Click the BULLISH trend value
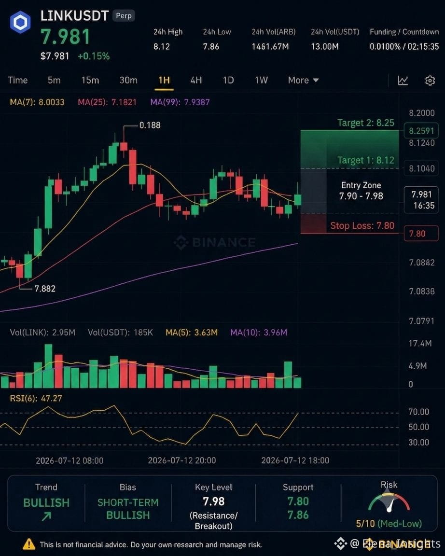The image size is (445, 556). point(46,503)
